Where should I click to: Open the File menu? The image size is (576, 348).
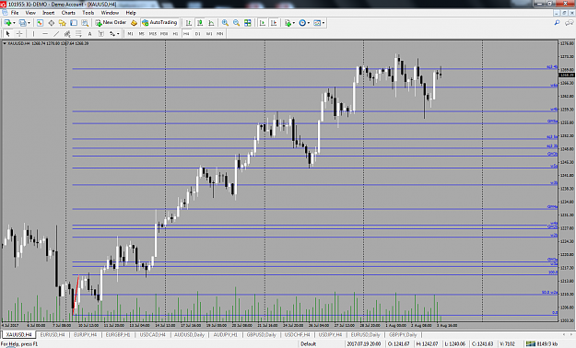point(15,13)
